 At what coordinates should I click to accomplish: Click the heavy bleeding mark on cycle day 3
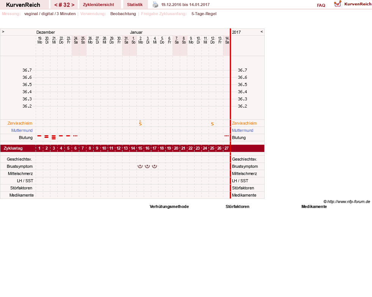(x=54, y=137)
